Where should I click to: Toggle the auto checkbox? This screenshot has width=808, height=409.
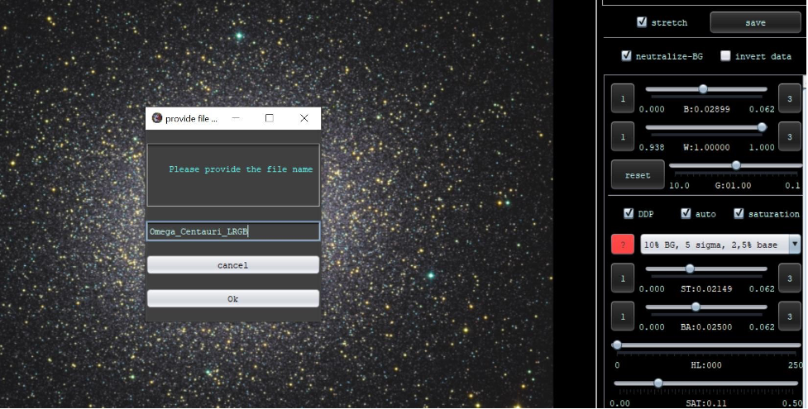pyautogui.click(x=686, y=213)
